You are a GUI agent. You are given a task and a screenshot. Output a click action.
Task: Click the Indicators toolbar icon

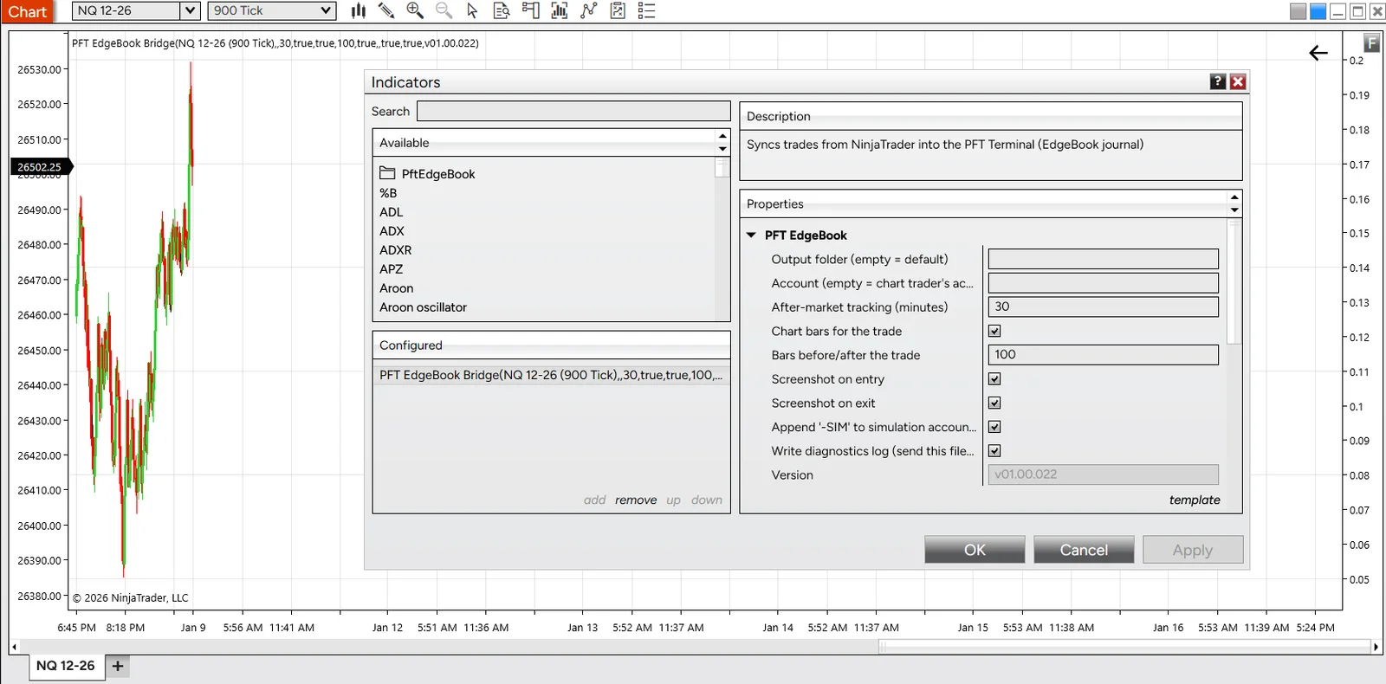coord(560,10)
